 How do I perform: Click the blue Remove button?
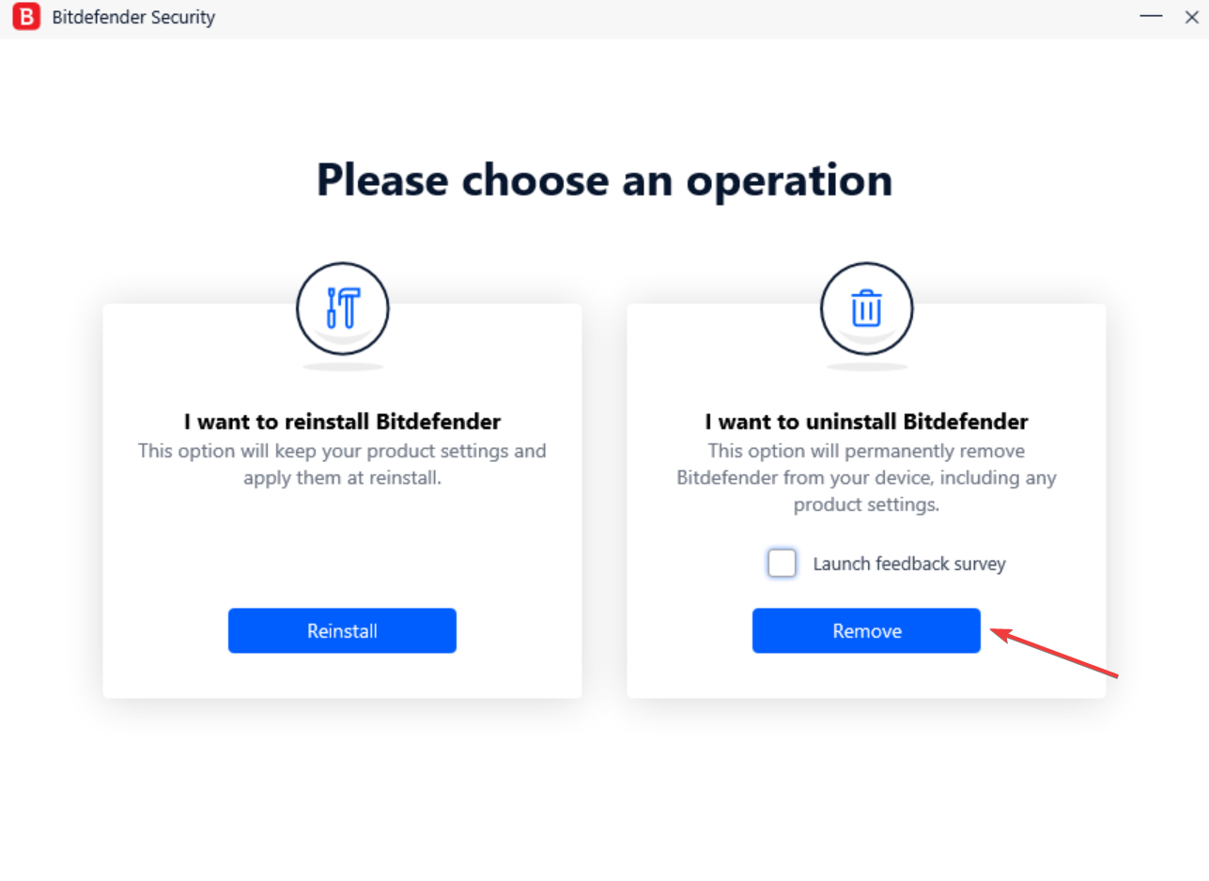tap(866, 630)
